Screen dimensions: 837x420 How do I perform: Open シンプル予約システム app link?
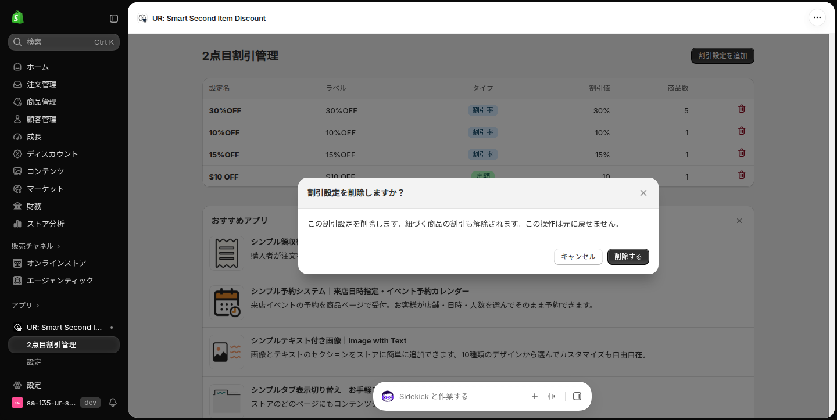click(360, 291)
